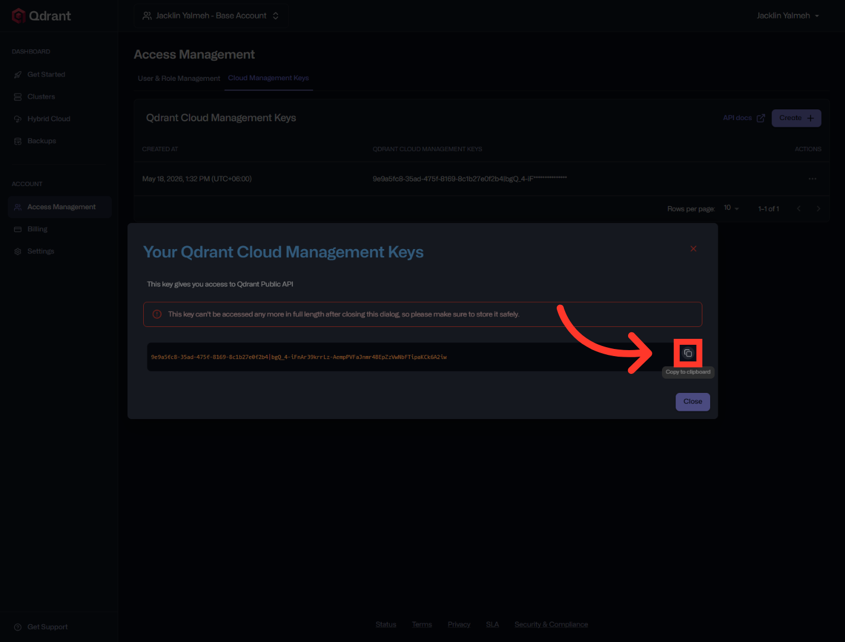845x642 pixels.
Task: Click the Access Management users icon
Action: pyautogui.click(x=18, y=207)
